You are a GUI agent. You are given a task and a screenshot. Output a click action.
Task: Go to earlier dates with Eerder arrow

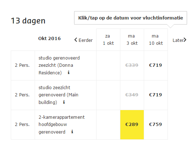pyautogui.click(x=84, y=40)
